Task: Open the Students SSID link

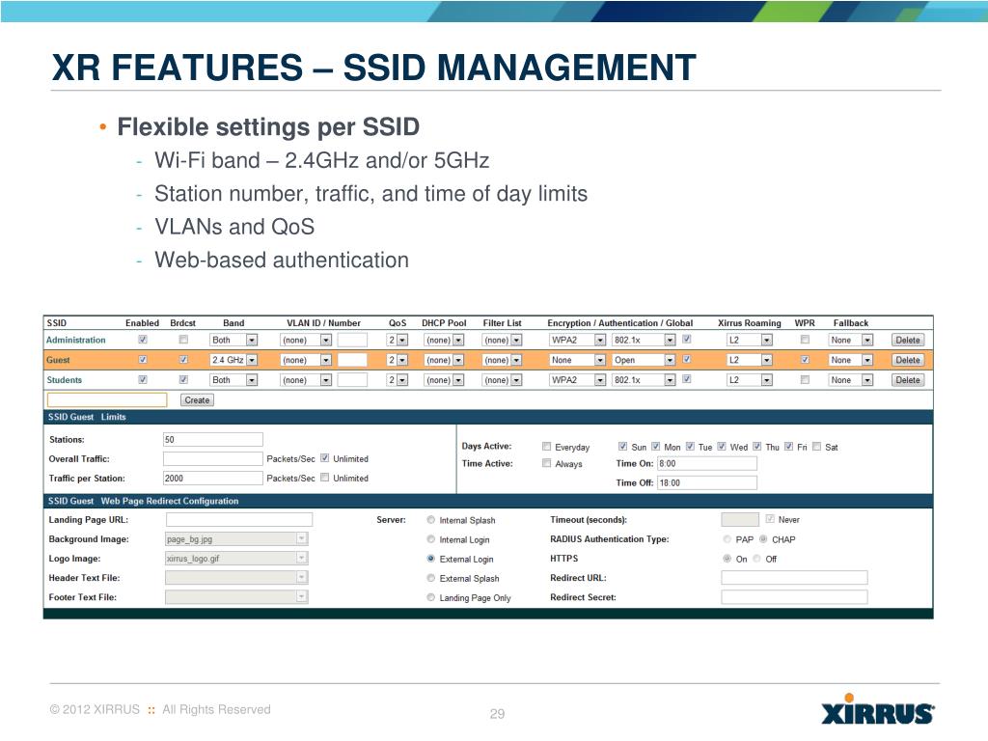Action: pos(65,380)
